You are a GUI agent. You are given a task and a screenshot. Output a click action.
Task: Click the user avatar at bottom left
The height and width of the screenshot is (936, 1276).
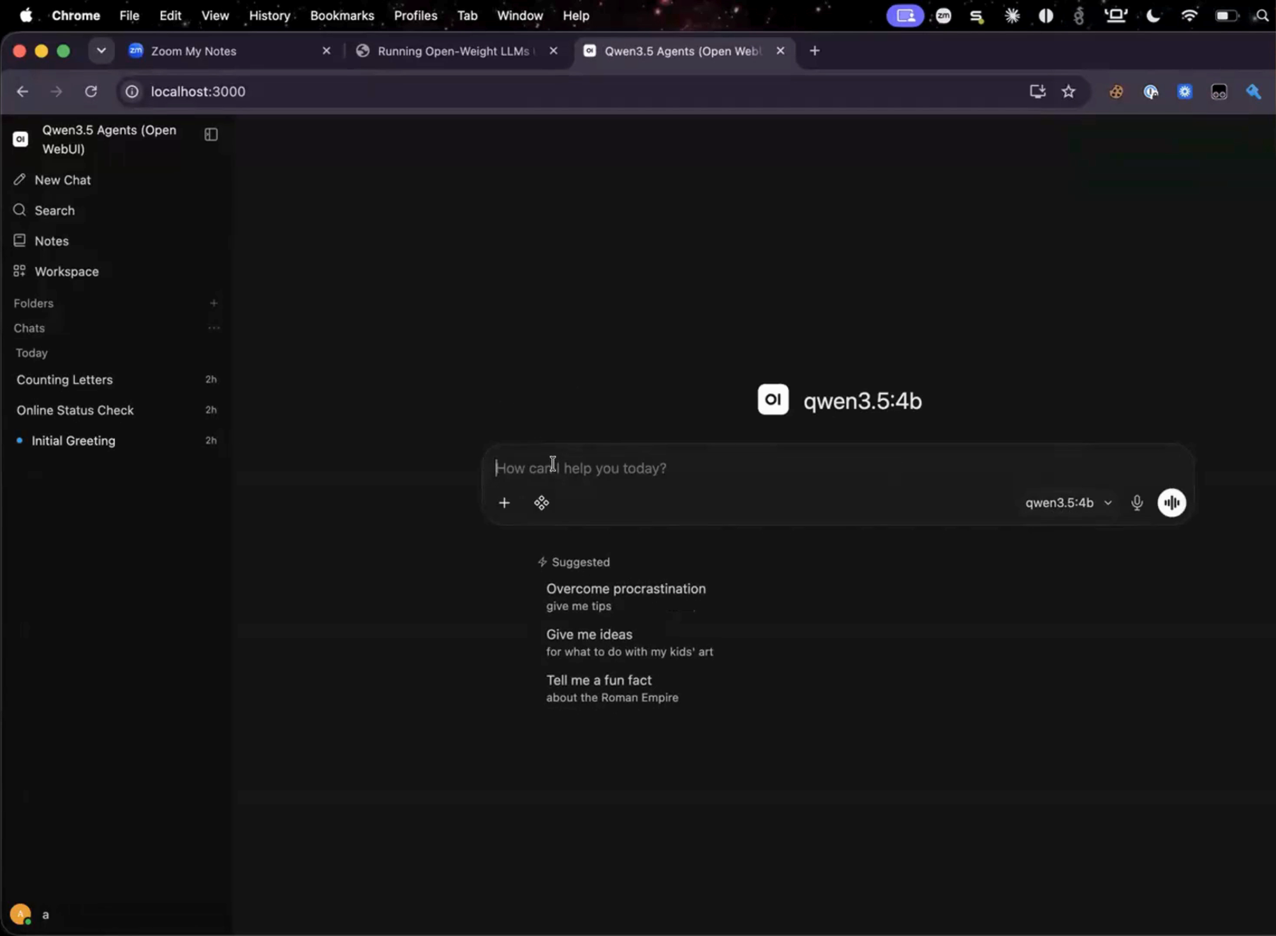20,914
